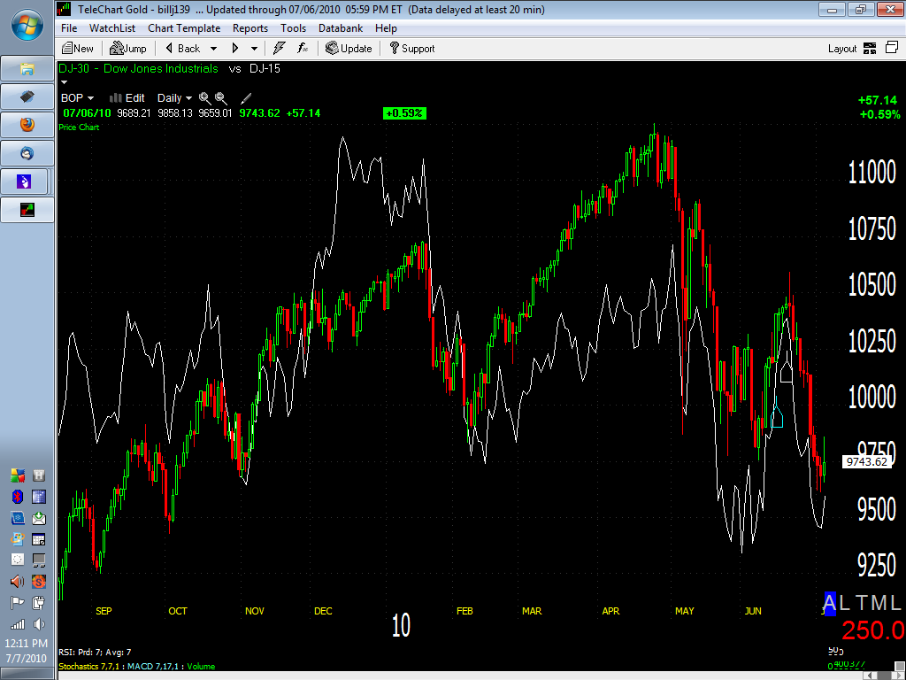
Task: Select the last L tab letter
Action: pos(895,604)
